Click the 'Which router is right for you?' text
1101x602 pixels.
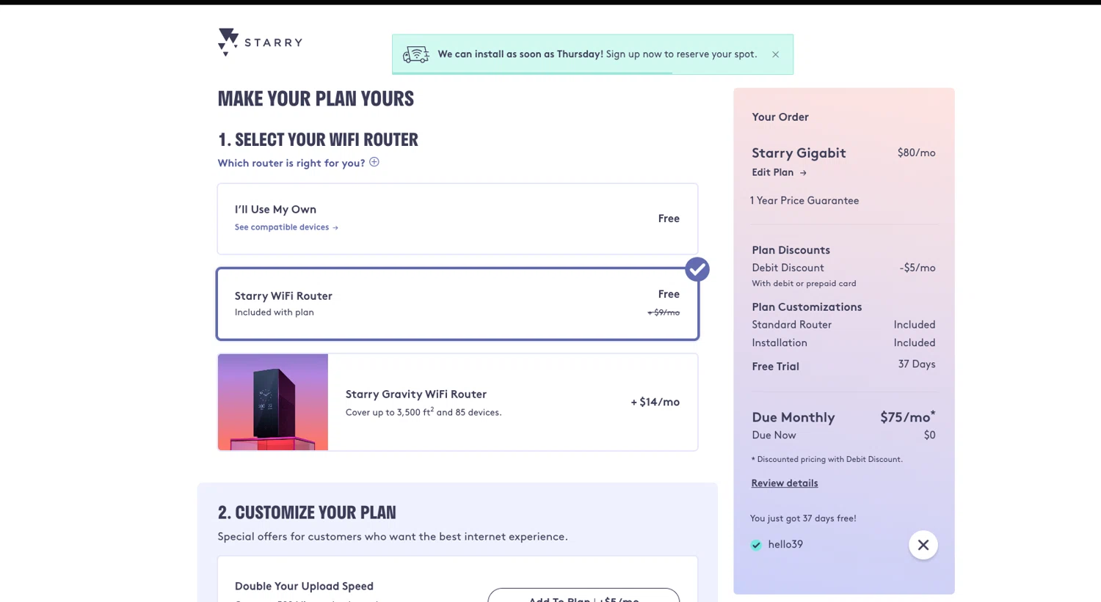[291, 163]
